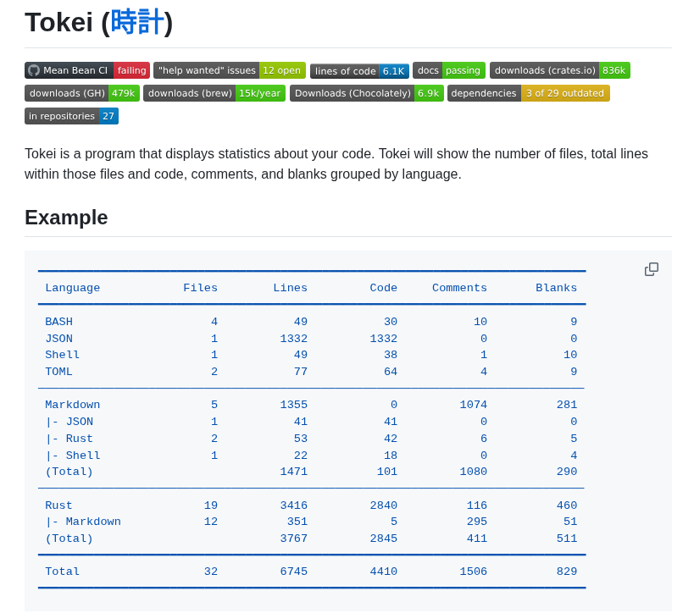Click the 3767 Rust total lines value
This screenshot has height=613, width=694.
point(294,538)
